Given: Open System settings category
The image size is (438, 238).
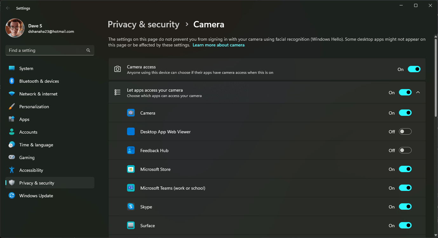Looking at the screenshot, I should tap(50, 68).
